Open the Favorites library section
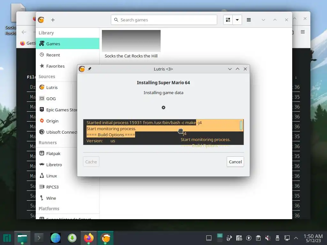 tap(57, 66)
